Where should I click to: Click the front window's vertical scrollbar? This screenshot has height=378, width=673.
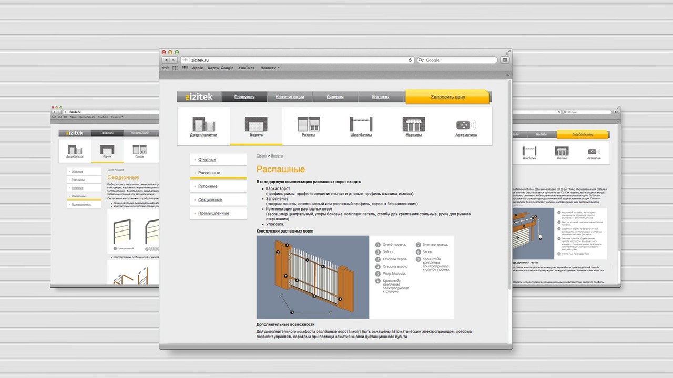(x=509, y=184)
